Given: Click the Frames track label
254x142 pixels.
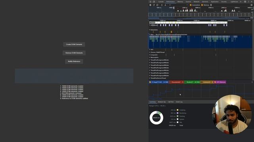Looking at the screenshot, I should (152, 23).
